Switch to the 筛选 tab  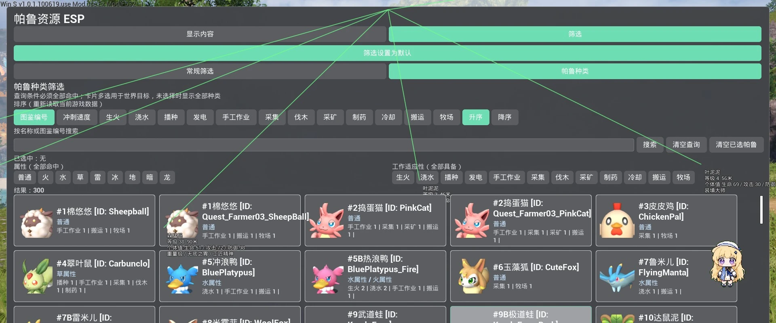tap(575, 34)
